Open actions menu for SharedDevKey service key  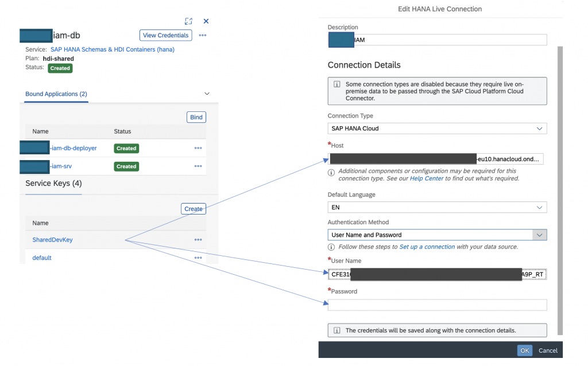198,239
